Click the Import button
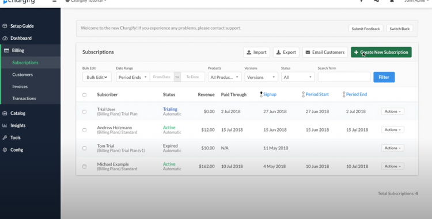 256,52
